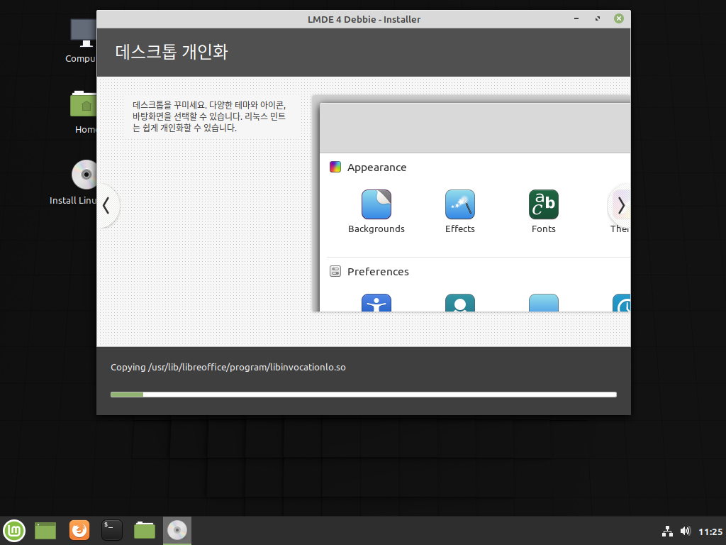The width and height of the screenshot is (726, 545).
Task: Click the Fonts icon in the slideshow
Action: pos(544,204)
